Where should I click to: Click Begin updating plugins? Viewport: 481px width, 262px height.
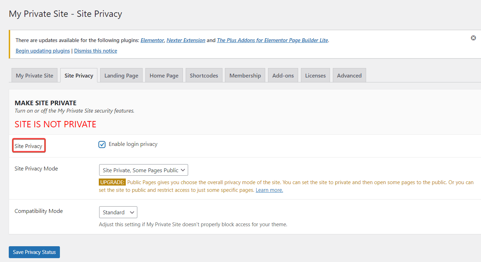click(x=42, y=51)
